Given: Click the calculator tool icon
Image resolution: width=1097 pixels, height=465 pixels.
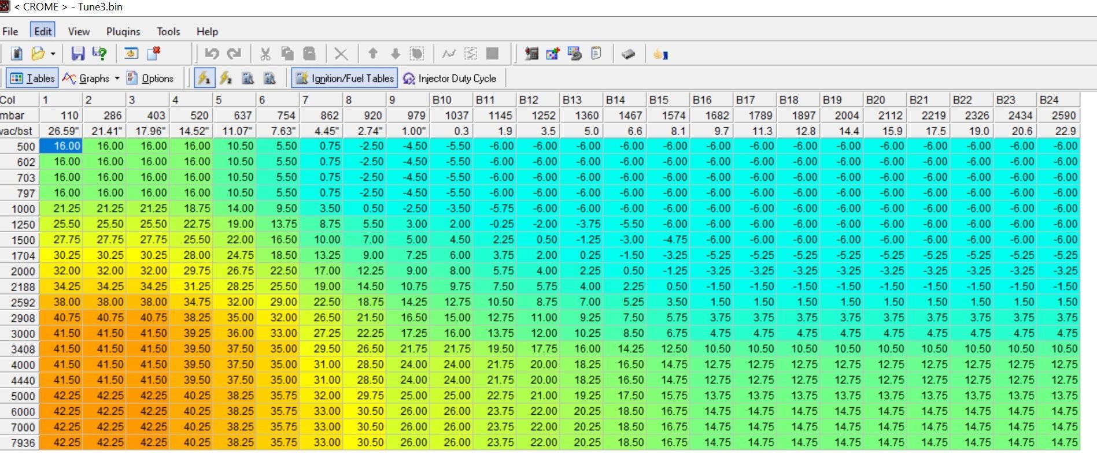Looking at the screenshot, I should pyautogui.click(x=531, y=54).
